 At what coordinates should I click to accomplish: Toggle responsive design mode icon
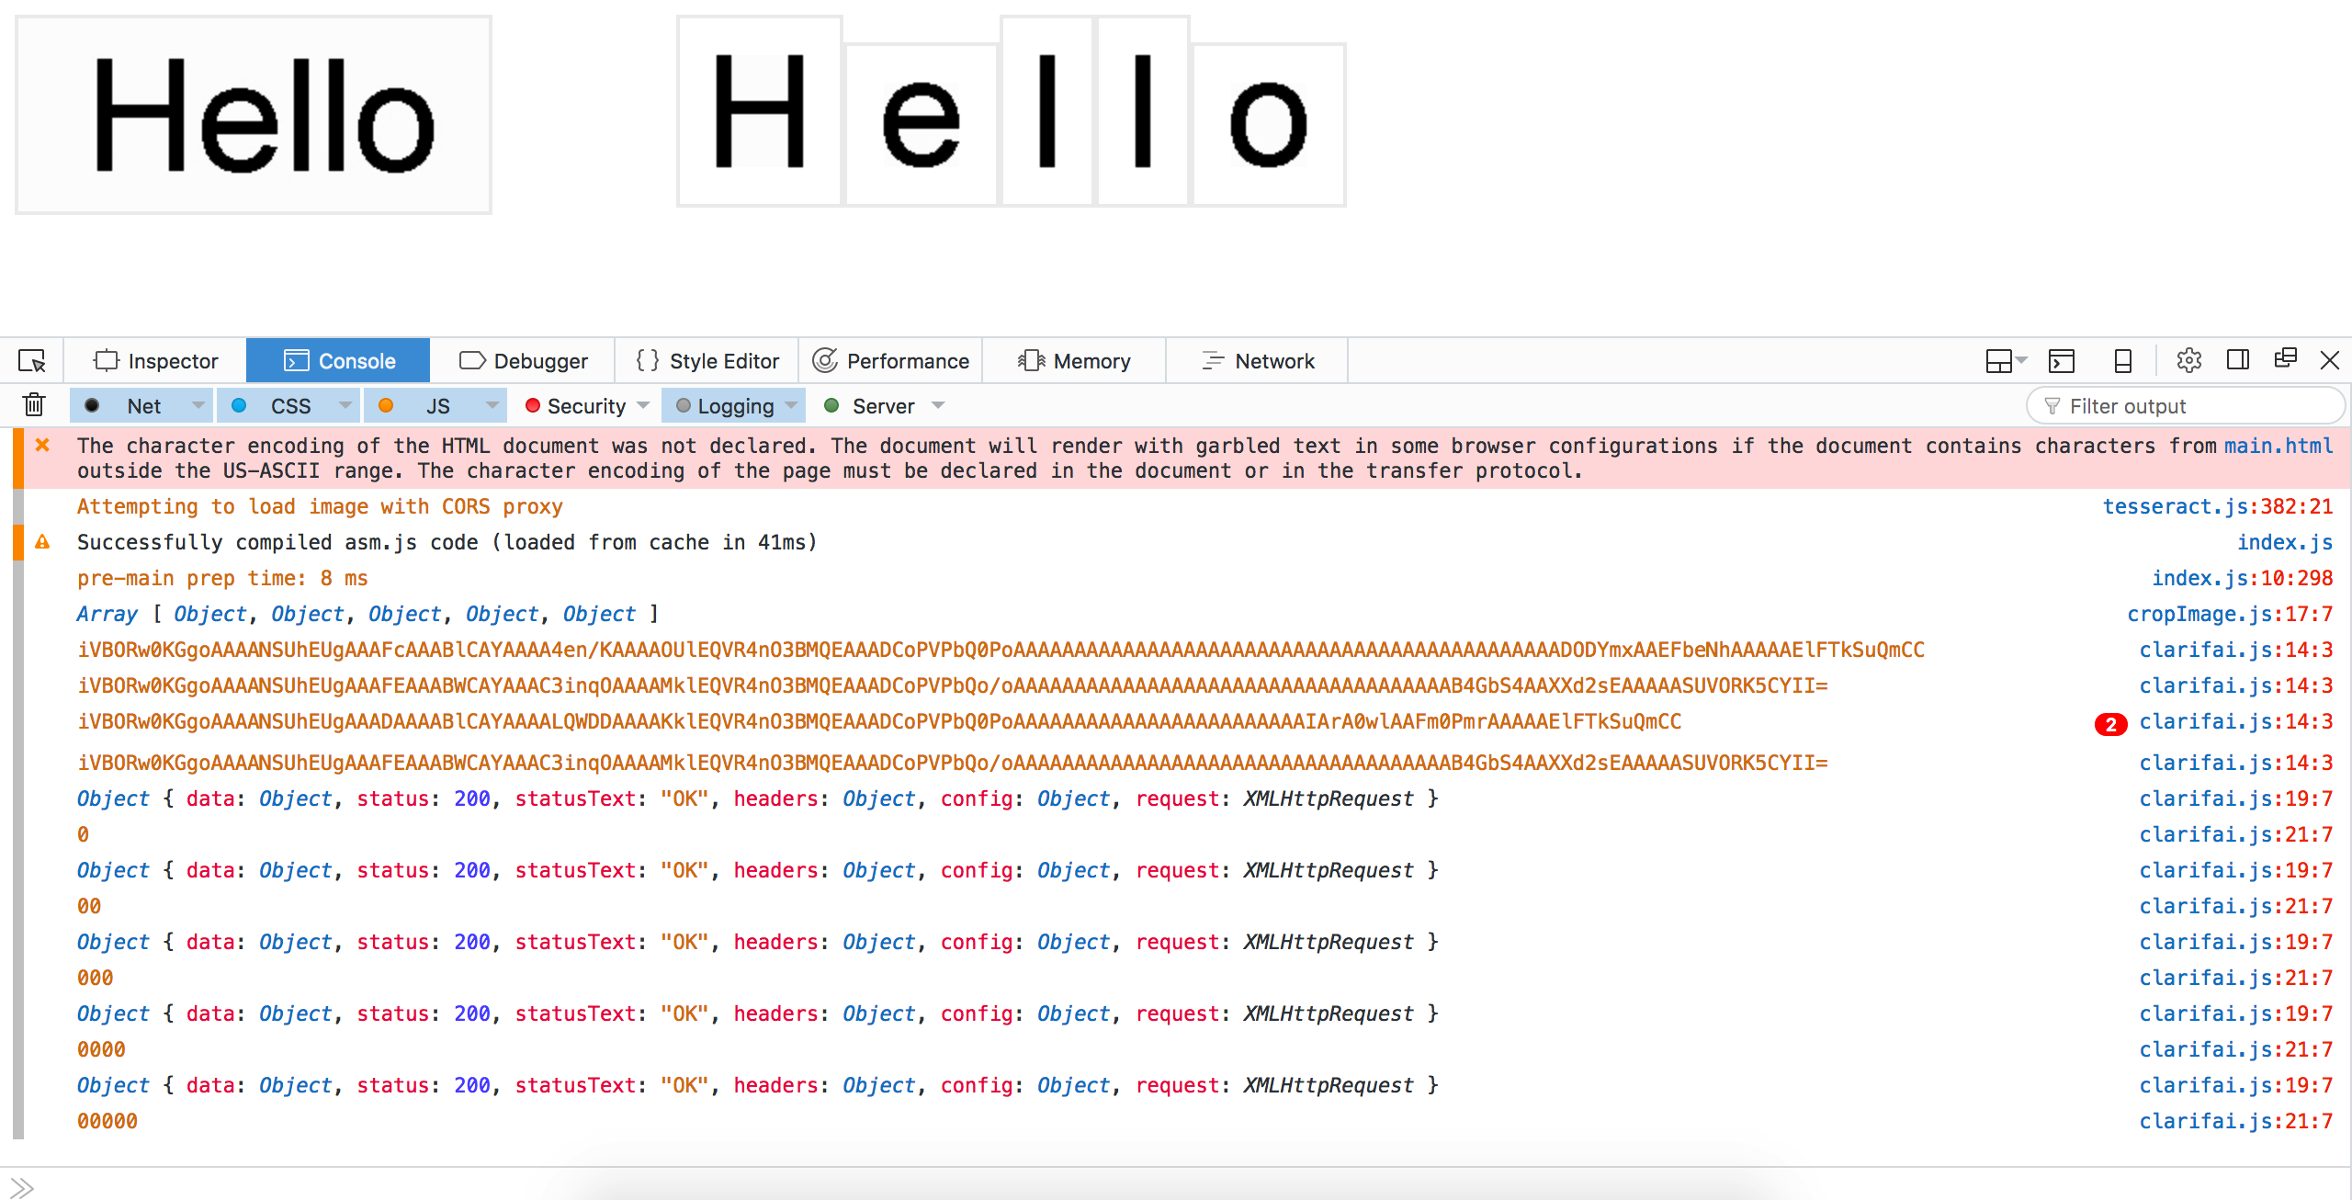tap(2122, 361)
